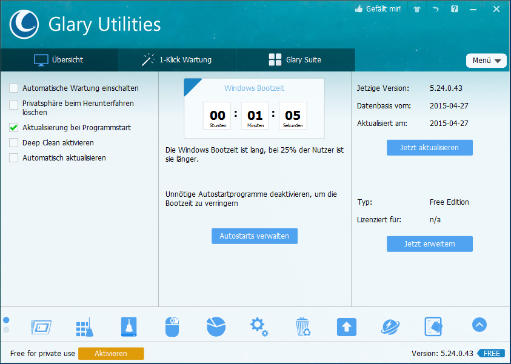The height and width of the screenshot is (364, 511).
Task: Close the Glary Utilities window
Action: [x=496, y=9]
